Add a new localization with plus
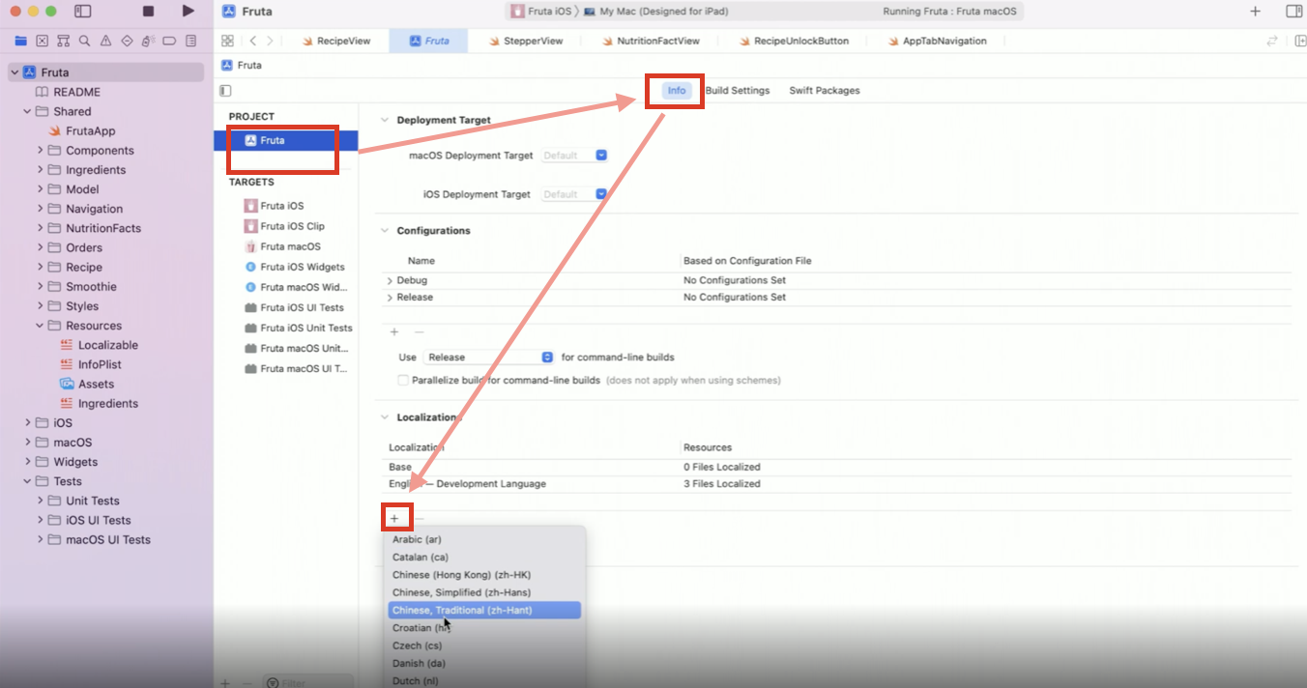1307x688 pixels. [x=394, y=519]
